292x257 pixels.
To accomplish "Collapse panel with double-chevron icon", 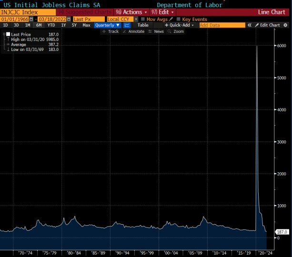I will click(x=249, y=25).
